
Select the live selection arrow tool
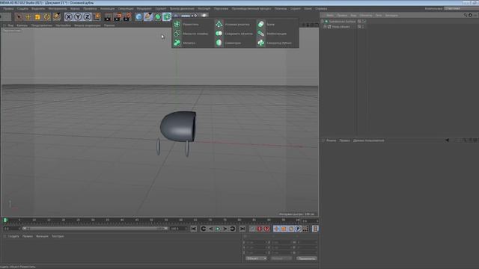tap(19, 16)
